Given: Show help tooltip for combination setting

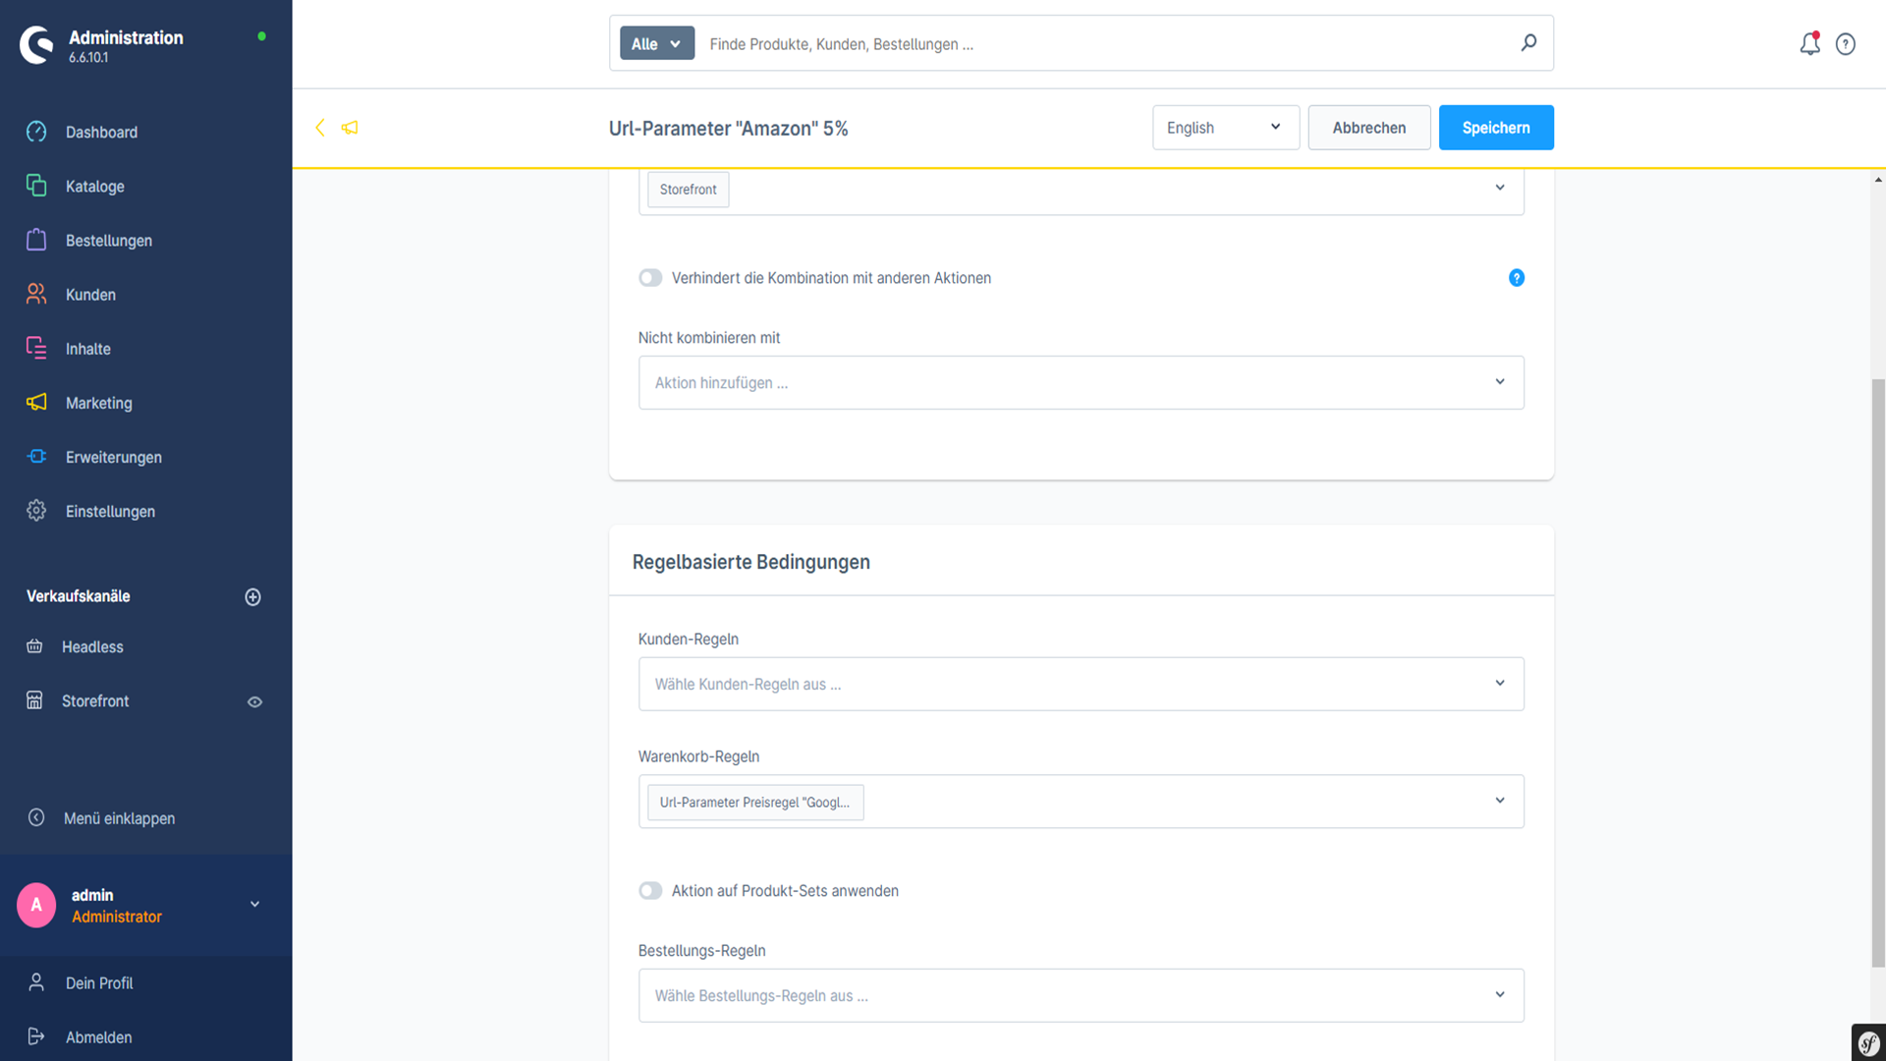Looking at the screenshot, I should click(x=1517, y=278).
